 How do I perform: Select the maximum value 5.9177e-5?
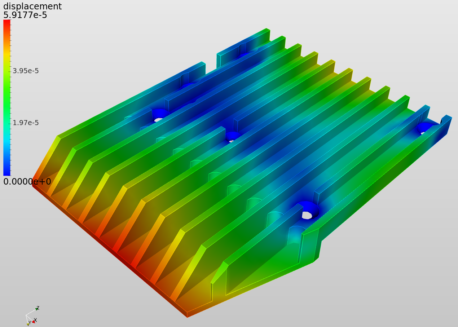25,15
